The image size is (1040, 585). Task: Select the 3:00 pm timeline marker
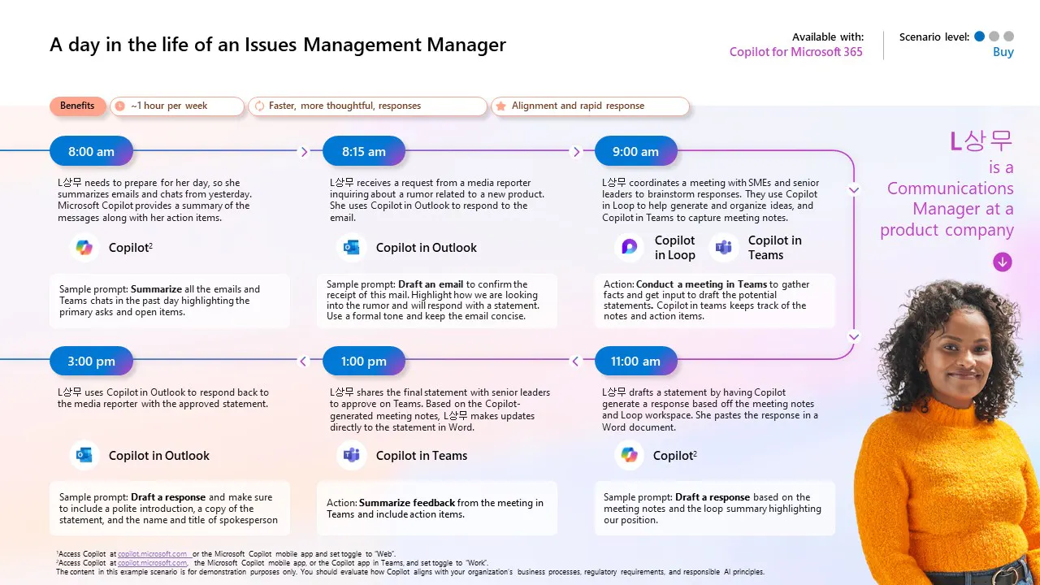click(x=91, y=362)
